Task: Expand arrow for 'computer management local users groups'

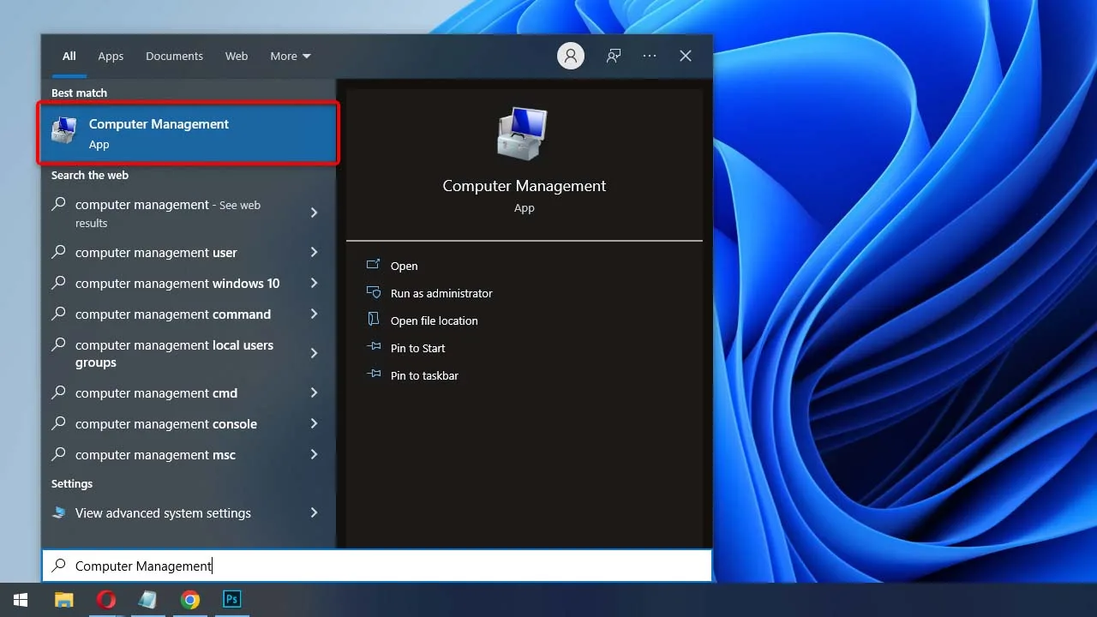Action: (x=314, y=353)
